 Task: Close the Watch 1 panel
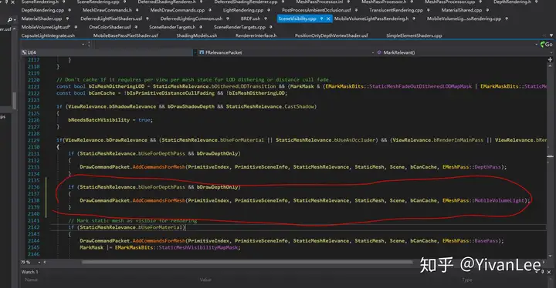(x=549, y=272)
